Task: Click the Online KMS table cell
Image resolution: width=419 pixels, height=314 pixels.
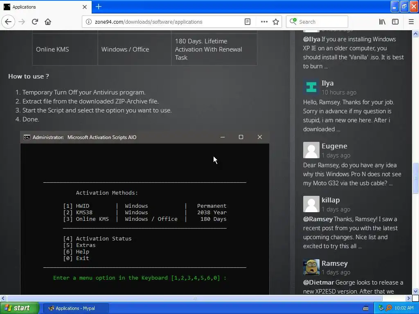Action: point(65,49)
